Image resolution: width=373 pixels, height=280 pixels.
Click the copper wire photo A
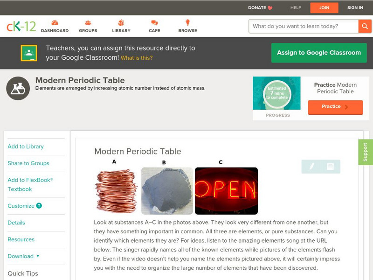tap(116, 191)
